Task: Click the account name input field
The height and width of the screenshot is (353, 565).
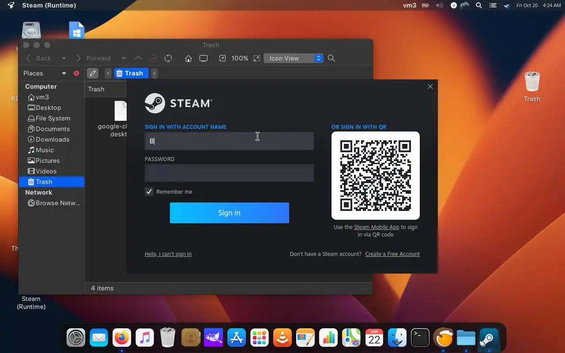Action: pos(229,141)
